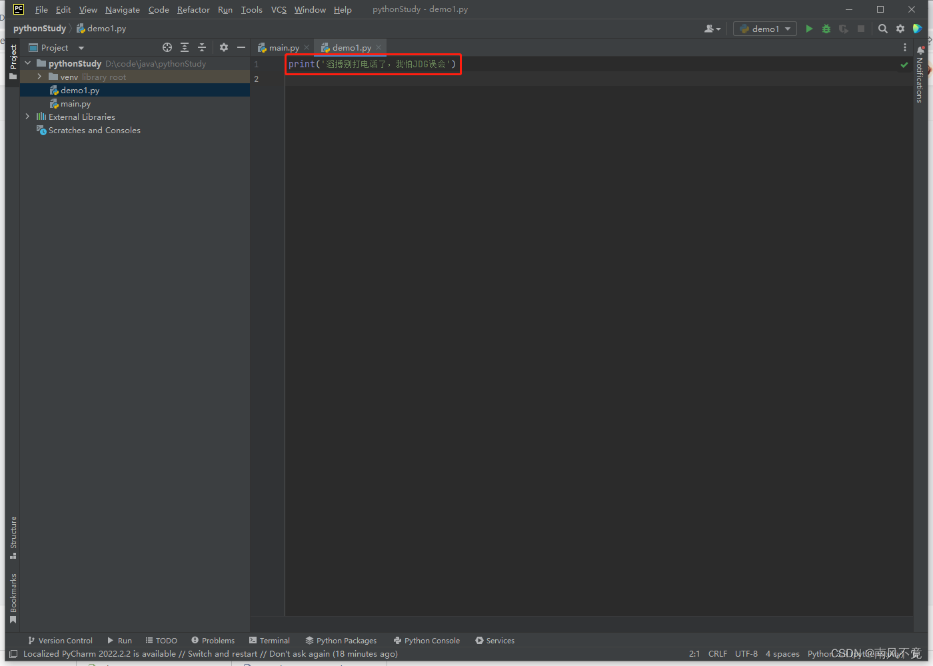Change 4 spaces indent setting
The image size is (933, 666).
point(782,654)
